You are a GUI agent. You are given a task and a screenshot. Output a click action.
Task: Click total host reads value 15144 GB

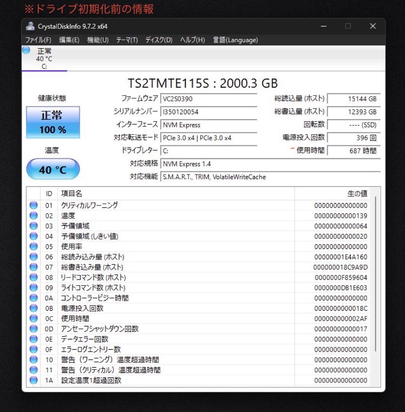pos(354,99)
